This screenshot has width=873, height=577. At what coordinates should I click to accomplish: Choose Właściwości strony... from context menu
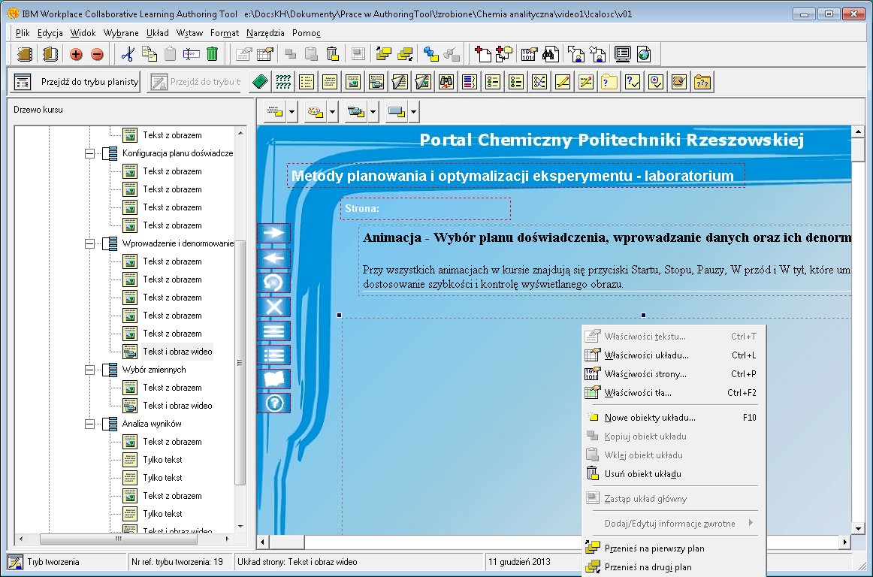pyautogui.click(x=674, y=374)
